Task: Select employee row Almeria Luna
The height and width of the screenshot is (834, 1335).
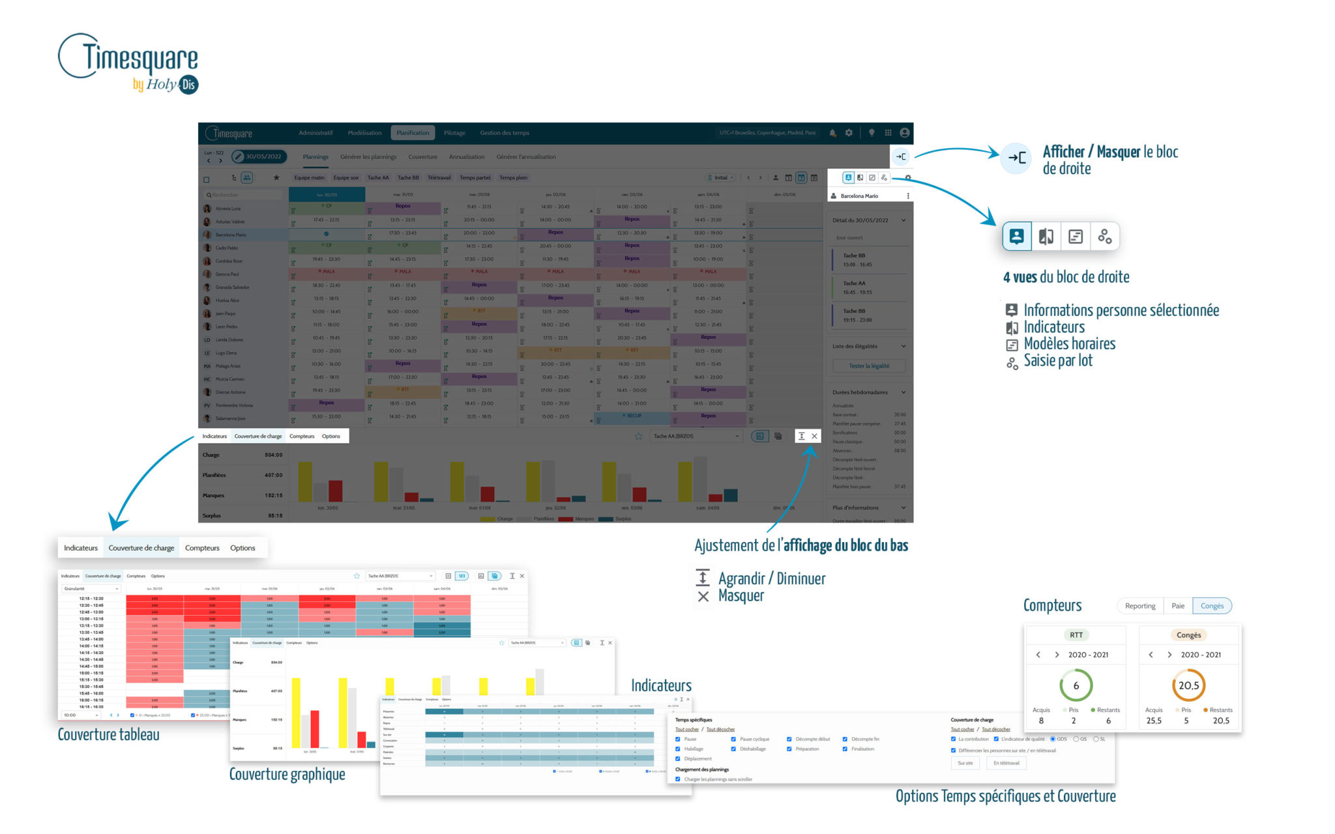Action: click(x=244, y=208)
